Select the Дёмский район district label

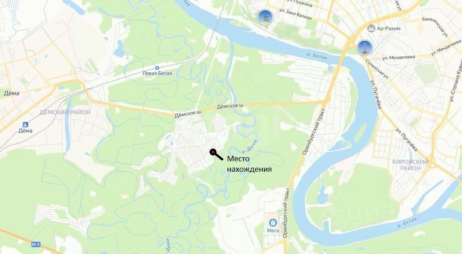[65, 112]
